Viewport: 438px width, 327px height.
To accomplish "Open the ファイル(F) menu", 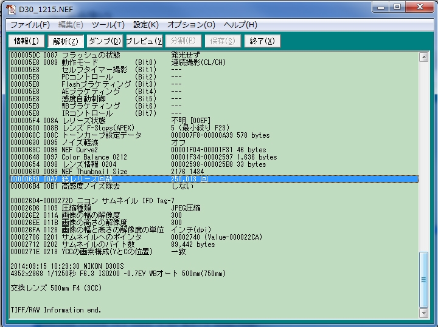I will coord(30,25).
